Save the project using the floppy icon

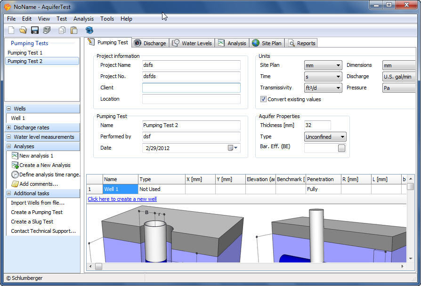coord(35,30)
